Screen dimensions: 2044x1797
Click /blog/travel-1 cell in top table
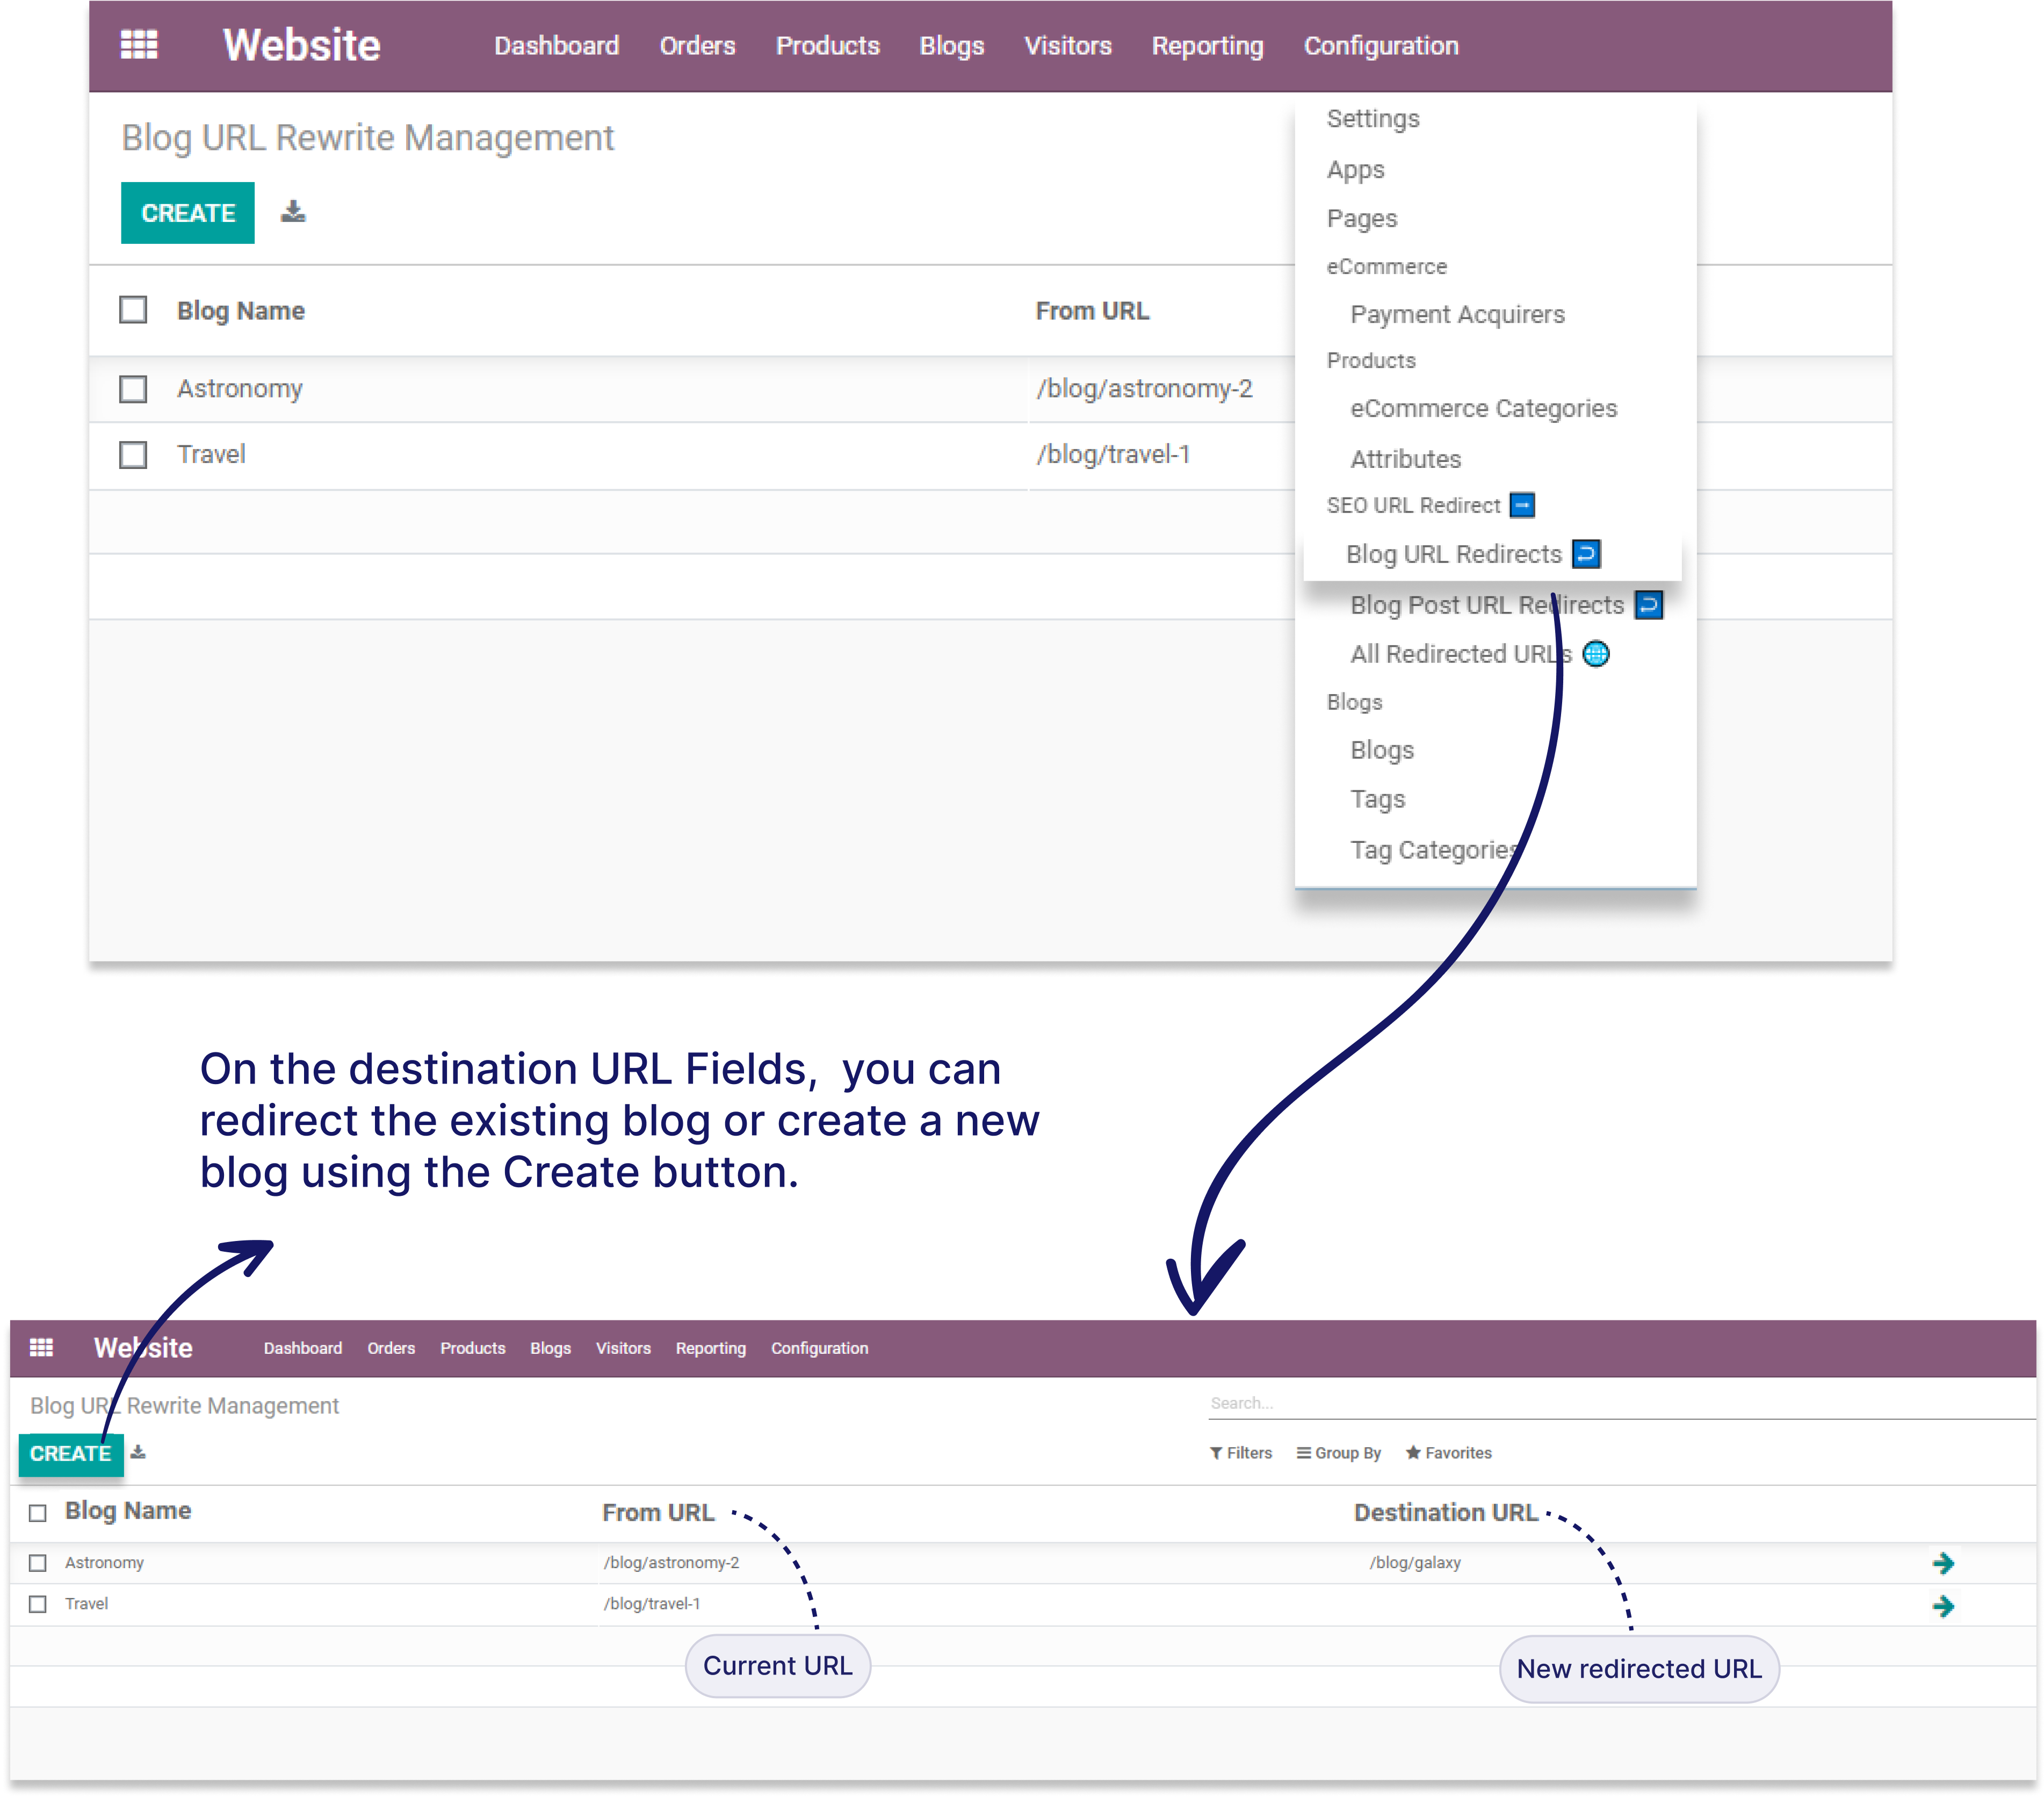tap(1113, 455)
